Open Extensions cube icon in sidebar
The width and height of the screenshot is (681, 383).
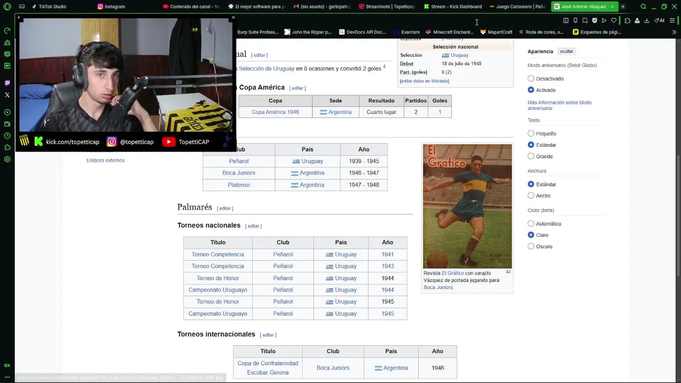coord(7,147)
